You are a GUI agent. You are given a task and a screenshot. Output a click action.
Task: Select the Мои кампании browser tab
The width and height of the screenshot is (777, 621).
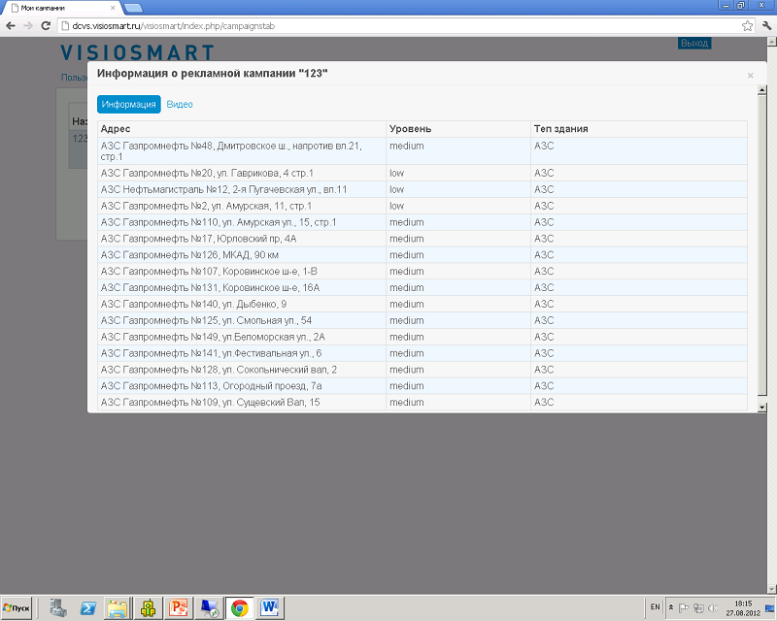[62, 8]
